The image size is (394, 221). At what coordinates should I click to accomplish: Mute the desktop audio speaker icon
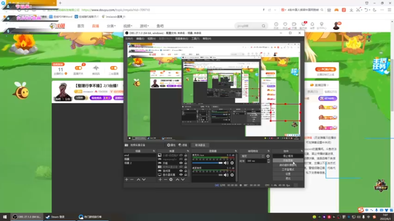click(226, 175)
